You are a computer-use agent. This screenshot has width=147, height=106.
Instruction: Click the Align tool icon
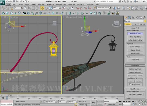pos(119,8)
